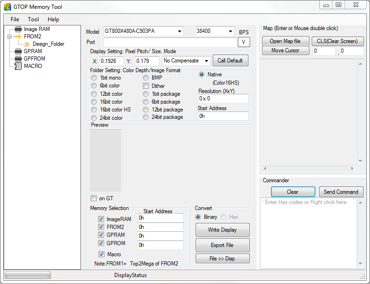
Task: Click the MACRO script icon
Action: (18, 66)
